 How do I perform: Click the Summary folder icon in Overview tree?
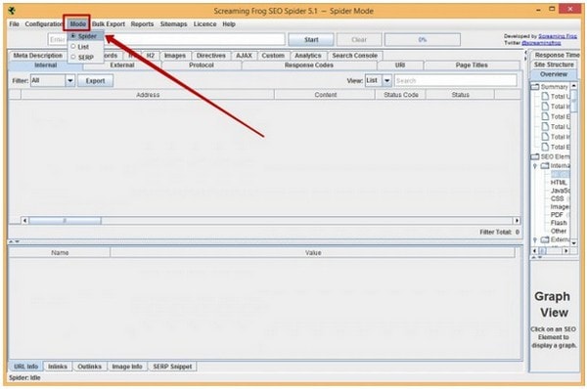[x=535, y=87]
